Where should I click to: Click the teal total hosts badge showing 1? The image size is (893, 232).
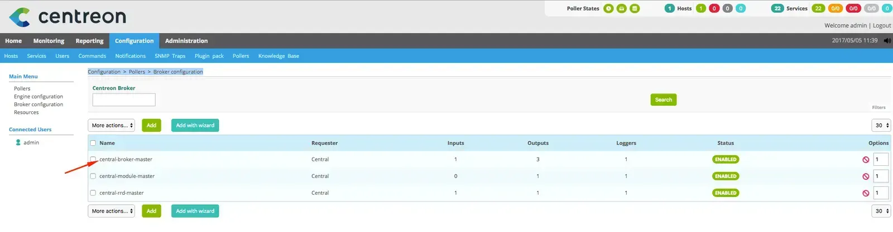(x=670, y=8)
